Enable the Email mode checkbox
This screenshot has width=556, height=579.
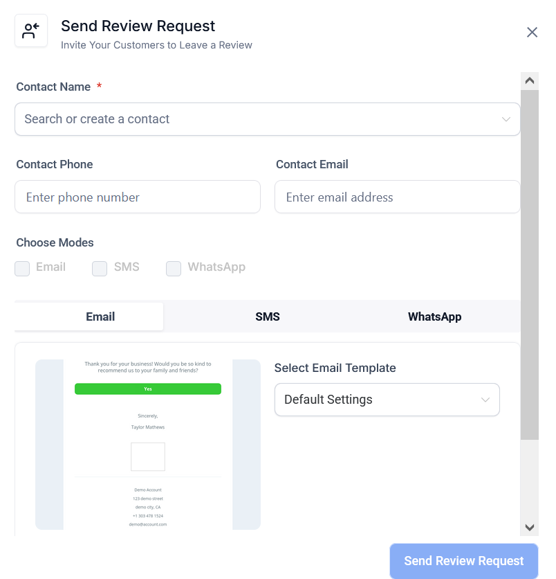(23, 268)
